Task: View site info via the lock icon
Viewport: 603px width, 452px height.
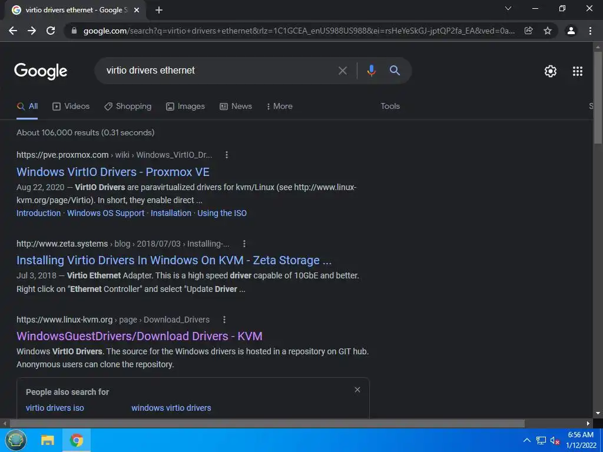Action: click(x=74, y=31)
